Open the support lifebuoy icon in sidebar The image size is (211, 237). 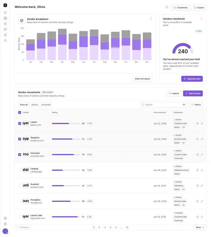(5, 218)
